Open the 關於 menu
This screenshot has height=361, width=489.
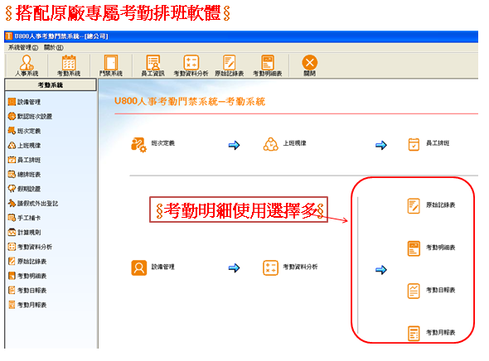click(x=53, y=48)
